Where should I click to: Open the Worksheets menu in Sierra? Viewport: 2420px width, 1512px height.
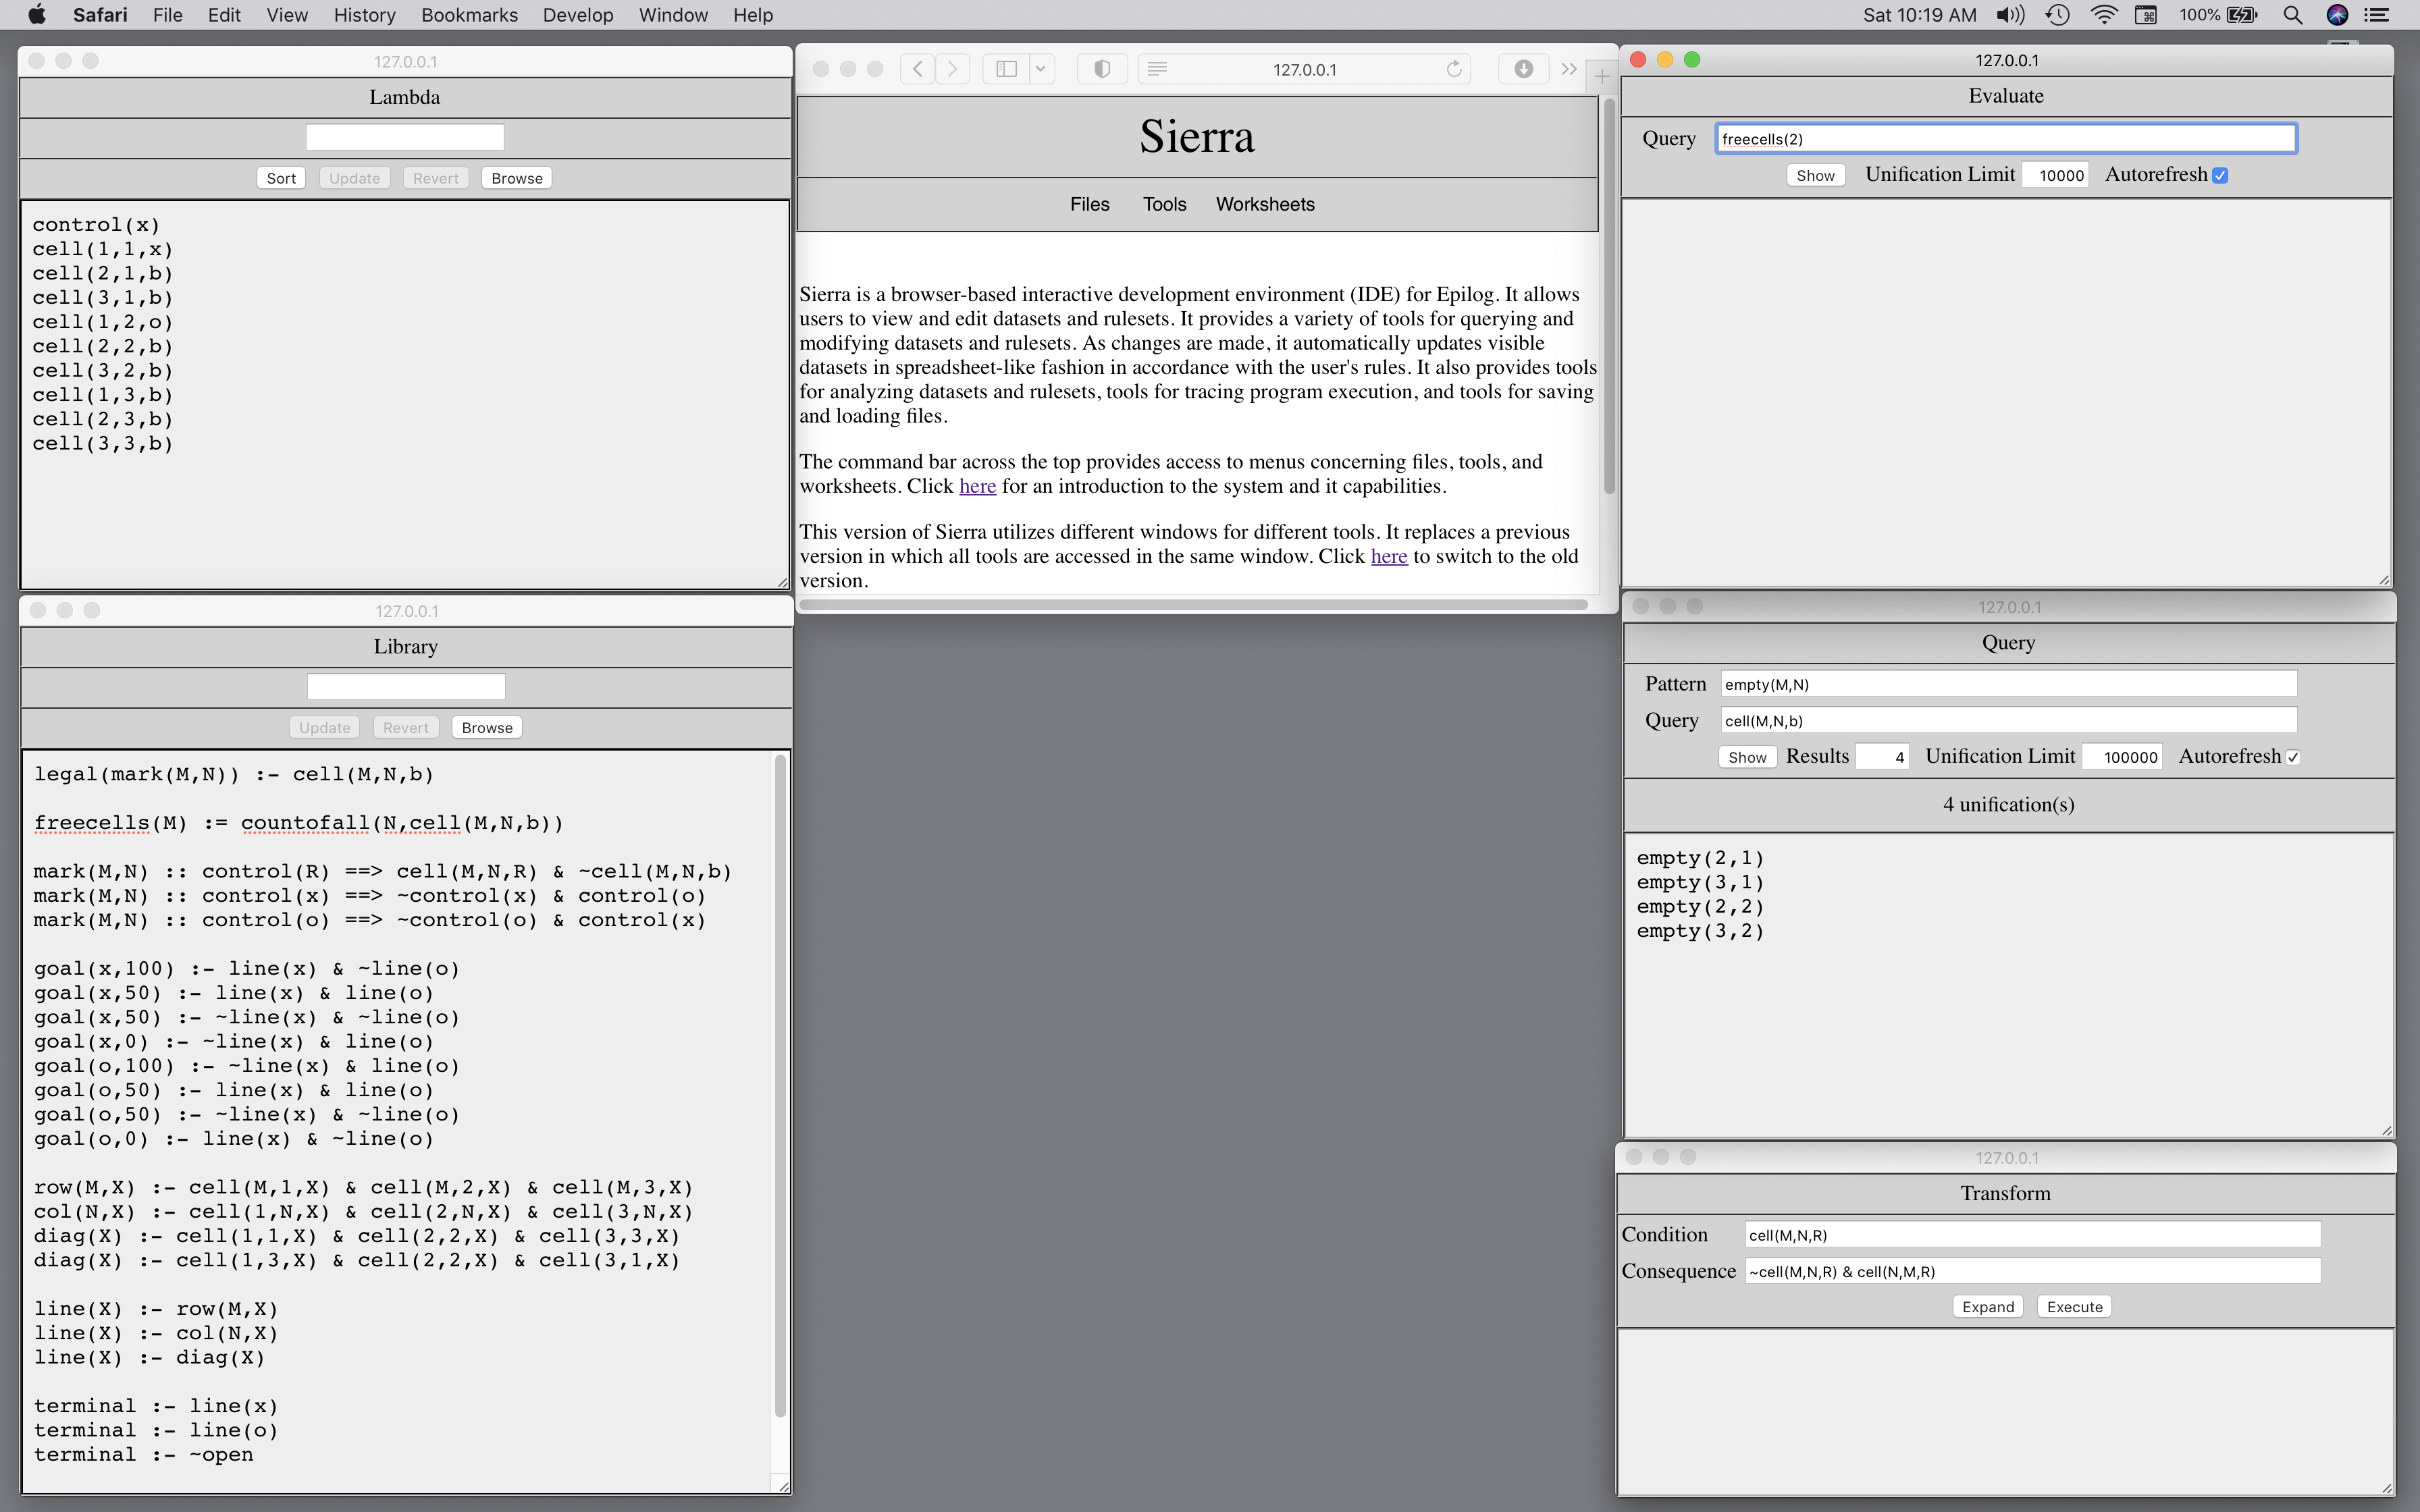1265,204
